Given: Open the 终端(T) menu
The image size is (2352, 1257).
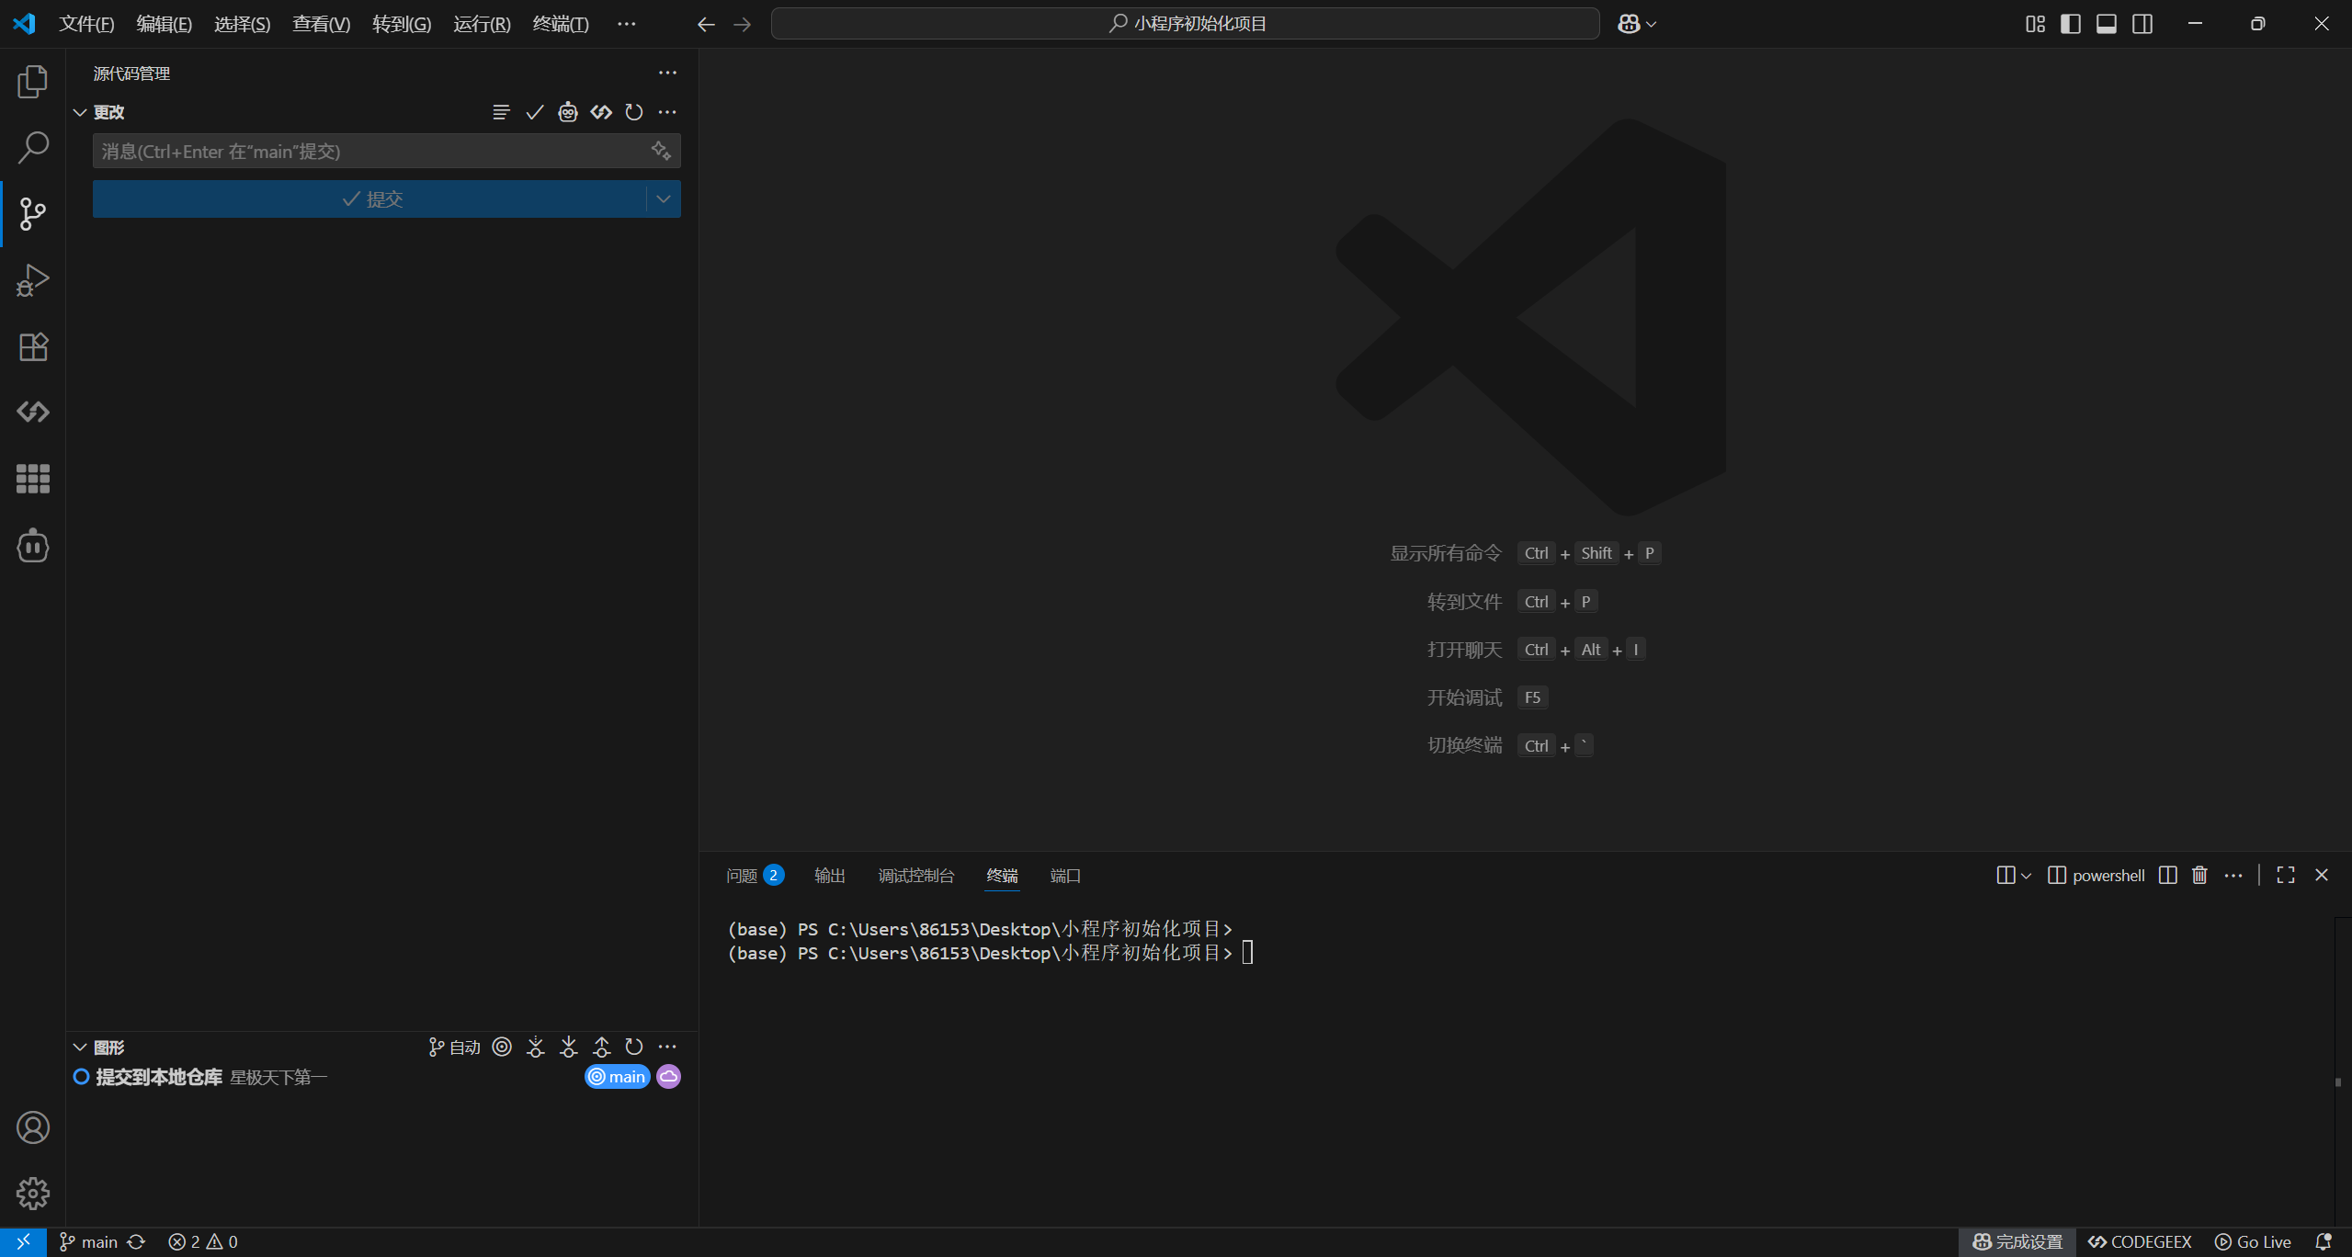Looking at the screenshot, I should pos(561,24).
